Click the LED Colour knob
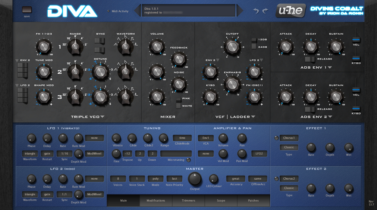Screen dimensions: 377x210 214,179
